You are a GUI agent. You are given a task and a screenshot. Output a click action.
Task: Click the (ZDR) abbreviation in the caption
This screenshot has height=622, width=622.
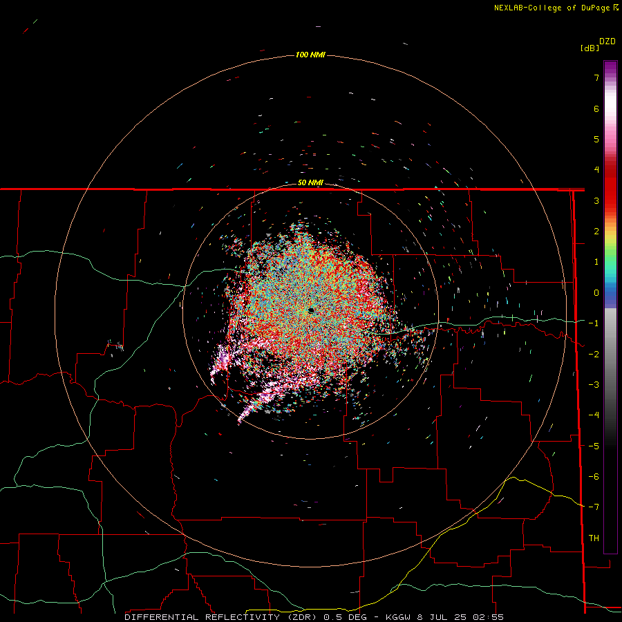coord(302,617)
